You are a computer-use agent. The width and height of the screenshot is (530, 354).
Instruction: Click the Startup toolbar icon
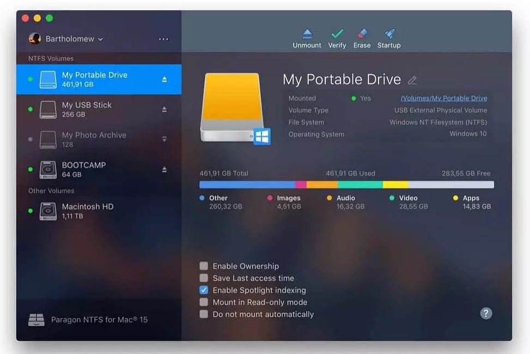[x=389, y=34]
